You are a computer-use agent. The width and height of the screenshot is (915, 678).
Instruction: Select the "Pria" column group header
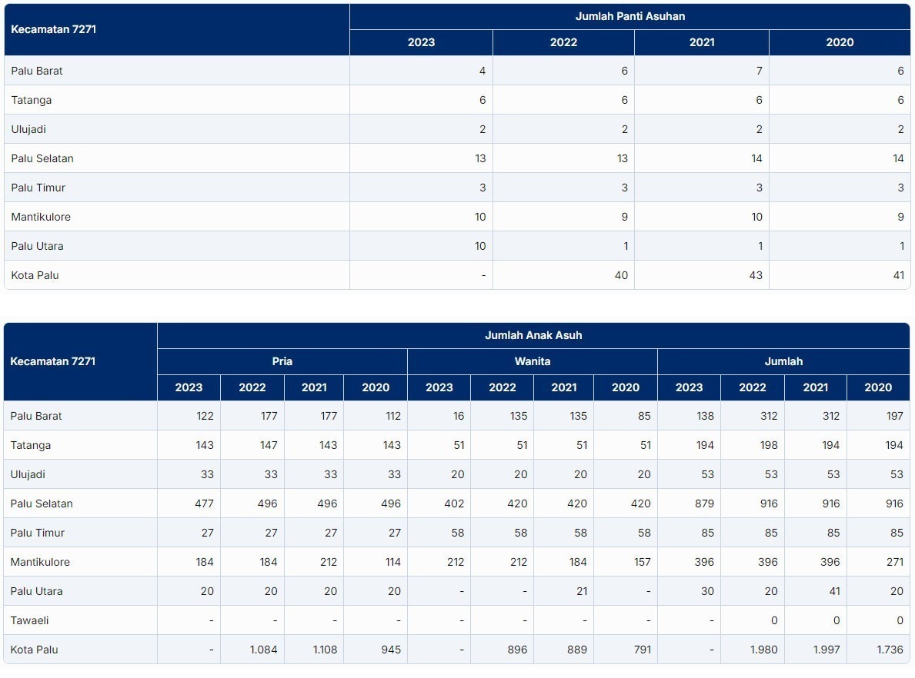pos(282,361)
